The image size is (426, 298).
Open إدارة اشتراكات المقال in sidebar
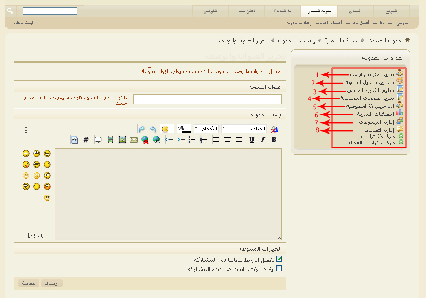[373, 142]
